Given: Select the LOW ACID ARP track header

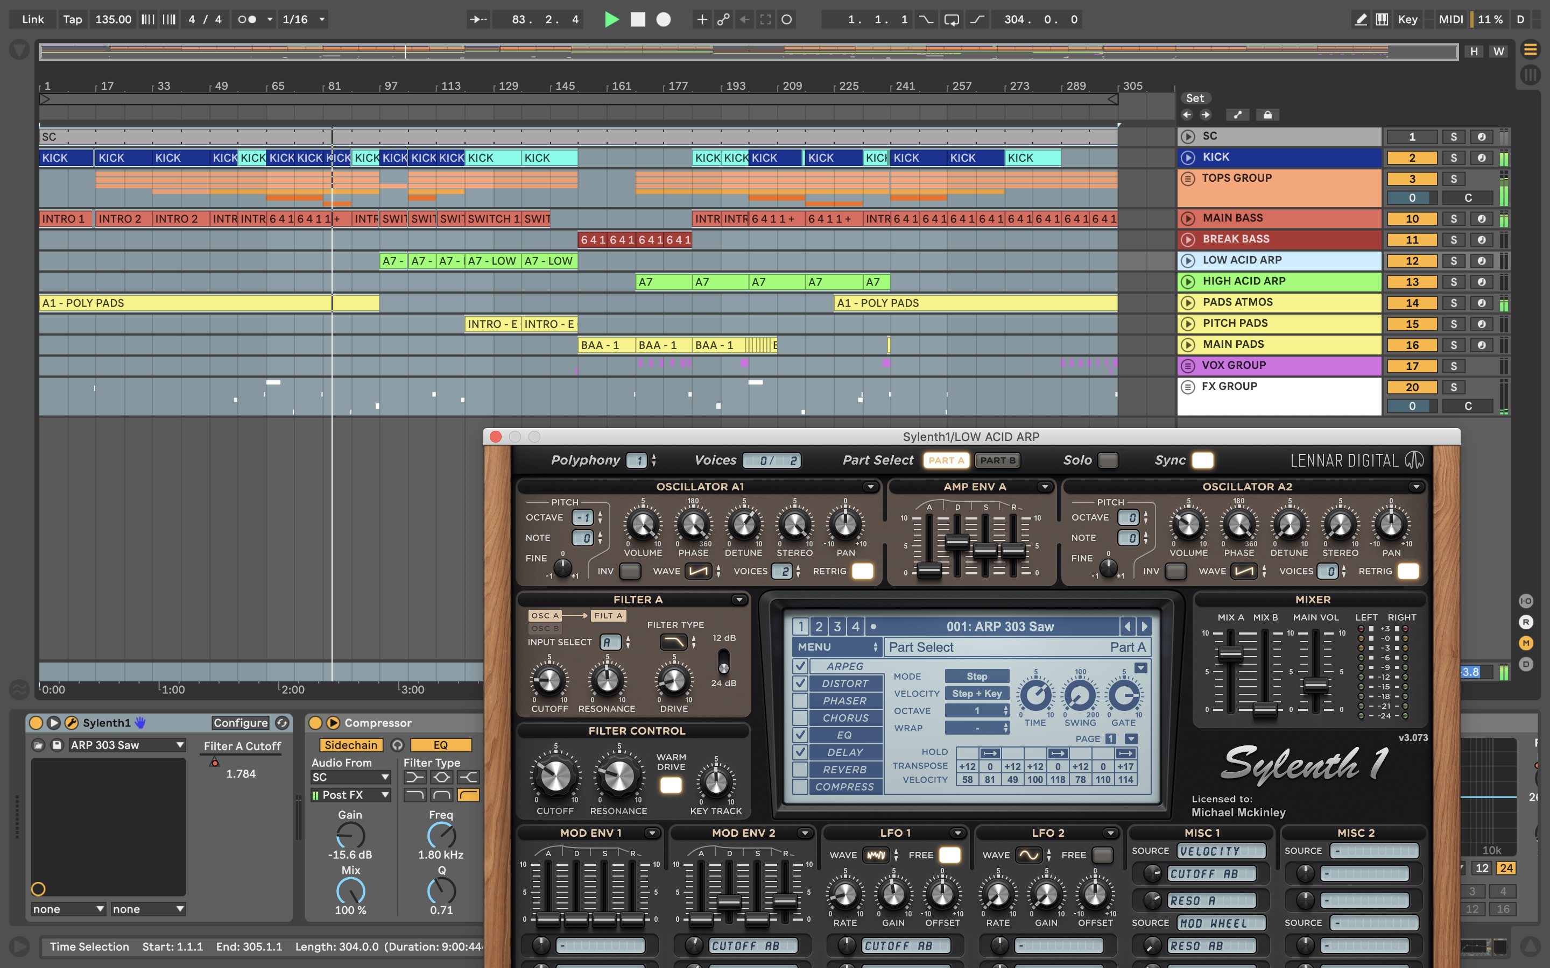Looking at the screenshot, I should click(1279, 261).
